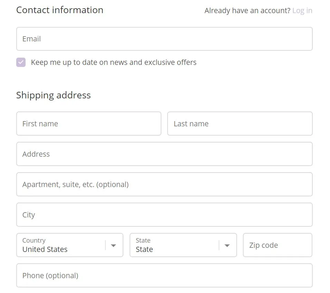Image resolution: width=330 pixels, height=293 pixels.
Task: Click the State selector text
Action: click(x=144, y=250)
